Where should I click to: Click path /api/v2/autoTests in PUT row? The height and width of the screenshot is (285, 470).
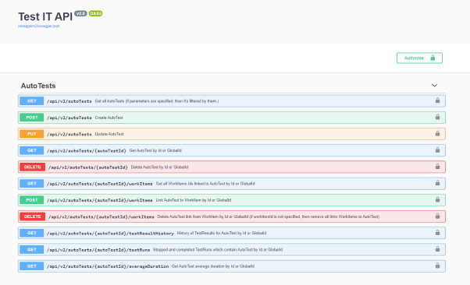tap(69, 134)
